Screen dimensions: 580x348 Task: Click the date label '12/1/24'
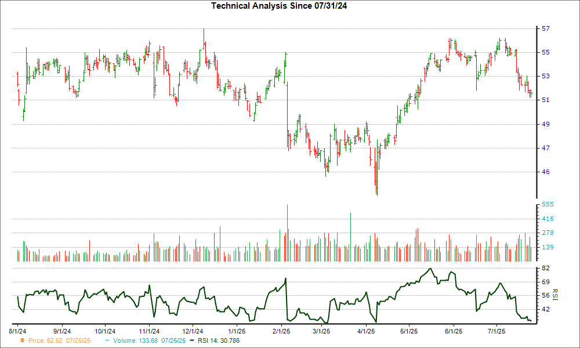click(x=193, y=331)
